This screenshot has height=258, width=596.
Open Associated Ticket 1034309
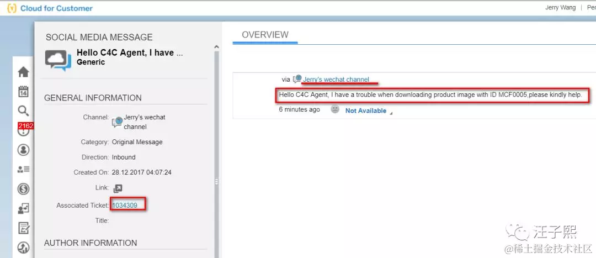click(x=125, y=206)
